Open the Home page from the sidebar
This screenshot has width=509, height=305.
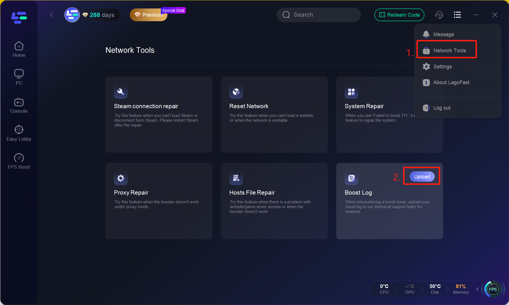(x=19, y=49)
